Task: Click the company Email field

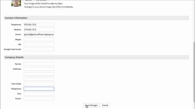Action: point(39,98)
